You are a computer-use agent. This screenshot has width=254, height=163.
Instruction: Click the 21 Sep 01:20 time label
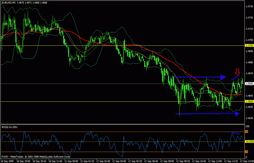(87, 161)
